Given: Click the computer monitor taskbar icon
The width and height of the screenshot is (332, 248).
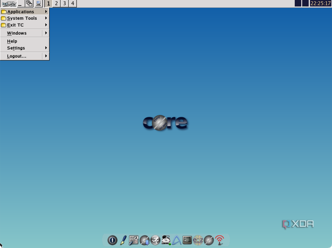Looking at the screenshot, I should 38,4.
